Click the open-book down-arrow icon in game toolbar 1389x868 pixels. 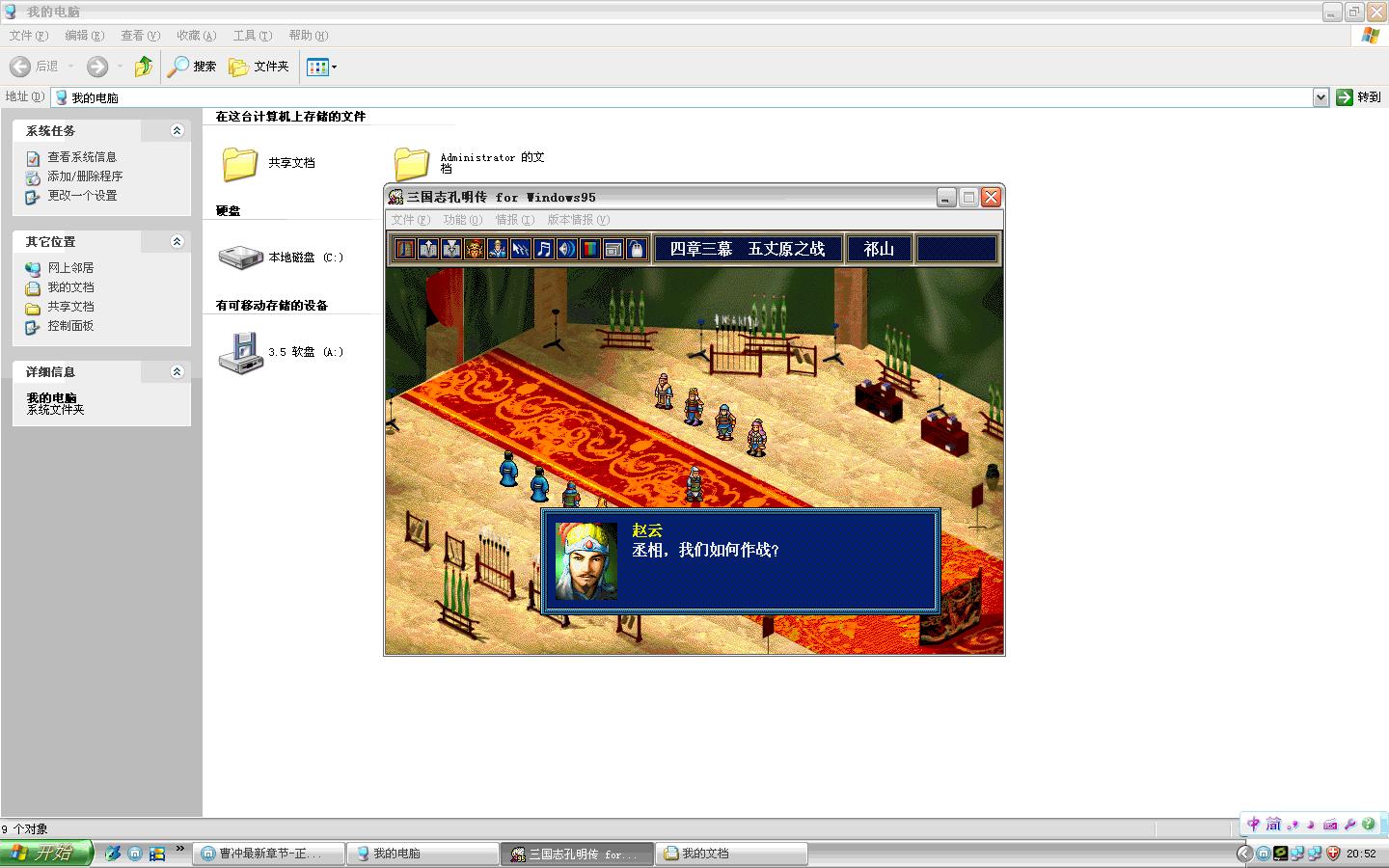pos(450,249)
